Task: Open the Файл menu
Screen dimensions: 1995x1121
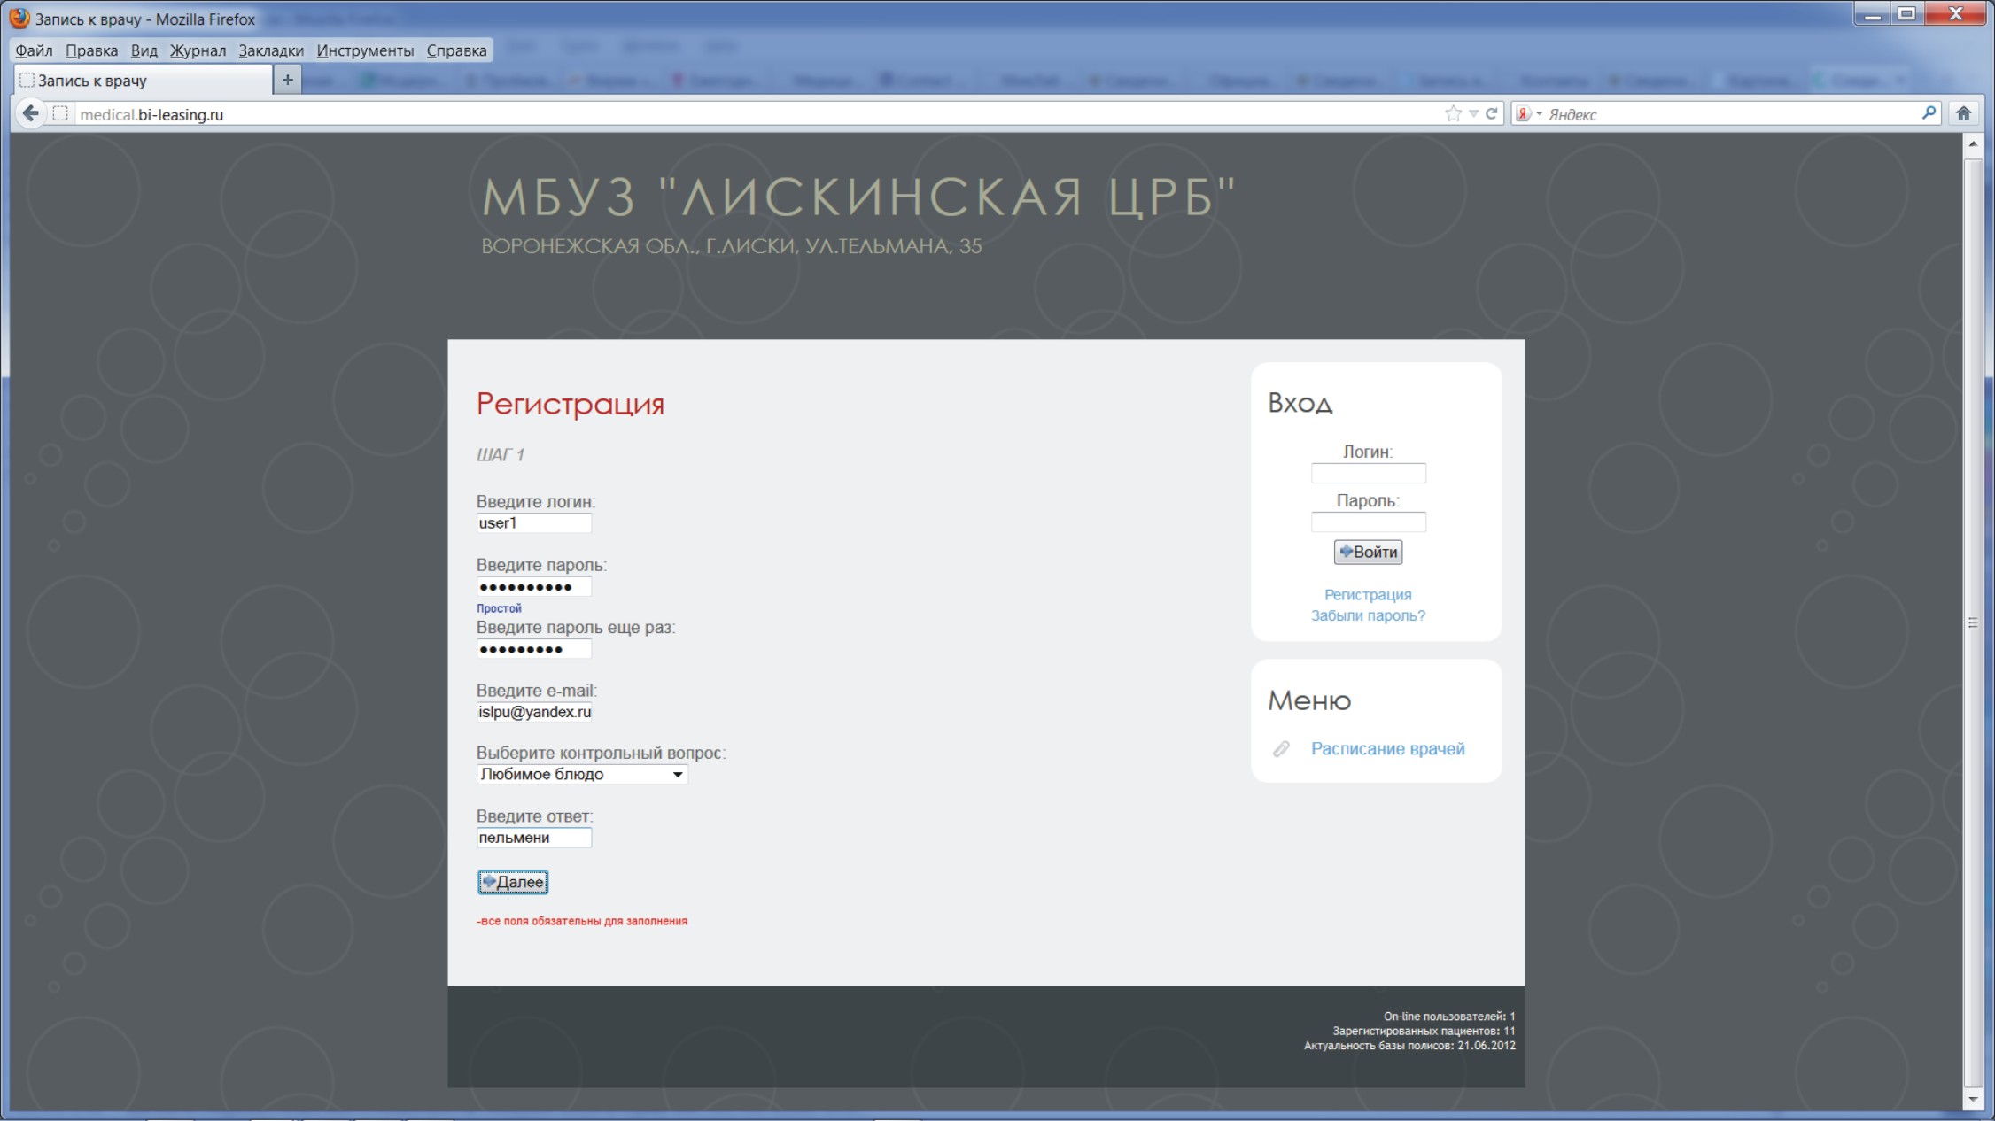Action: point(34,50)
